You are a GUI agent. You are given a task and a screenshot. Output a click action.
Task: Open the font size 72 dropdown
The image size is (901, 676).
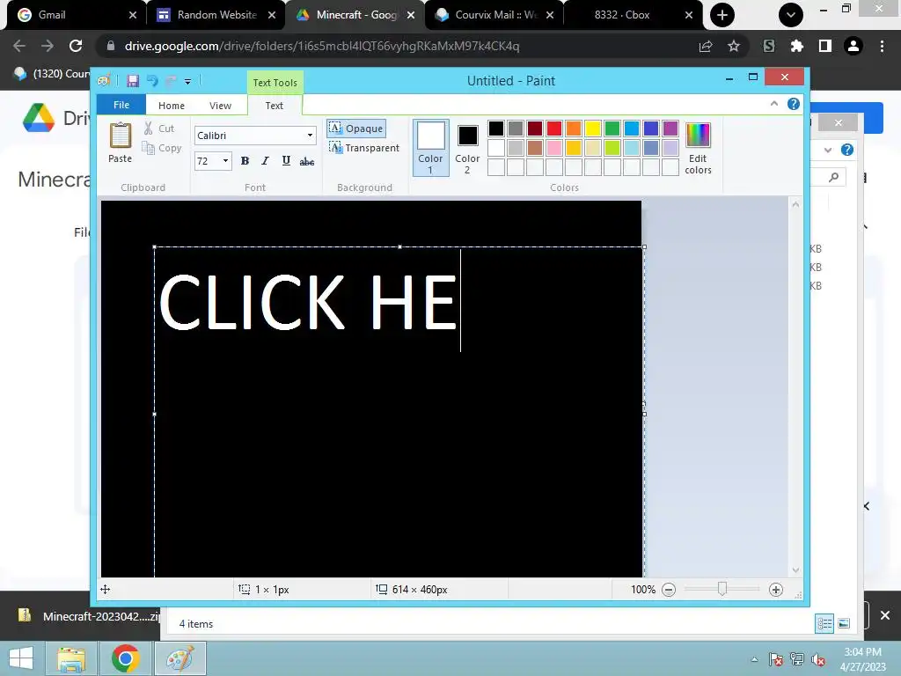tap(225, 161)
